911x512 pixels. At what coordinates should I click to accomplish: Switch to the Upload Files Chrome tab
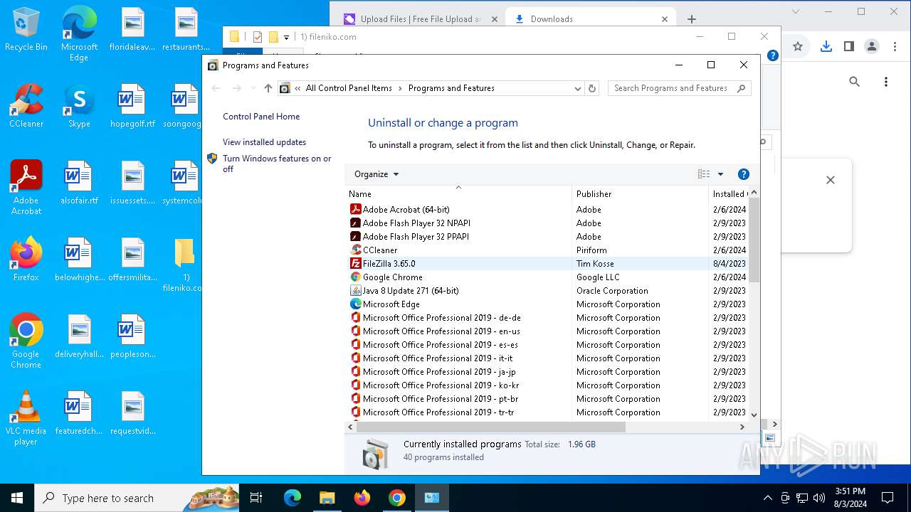tap(420, 19)
